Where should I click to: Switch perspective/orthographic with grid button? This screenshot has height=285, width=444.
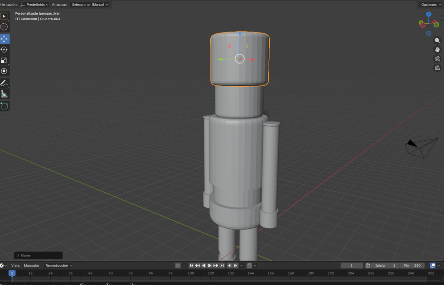coord(437,68)
